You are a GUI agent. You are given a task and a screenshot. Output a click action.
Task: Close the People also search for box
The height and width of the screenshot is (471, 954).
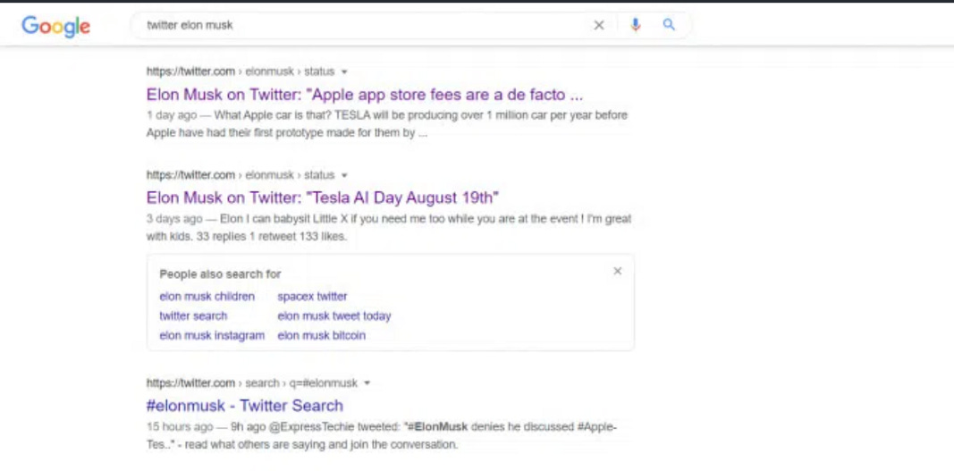point(618,272)
